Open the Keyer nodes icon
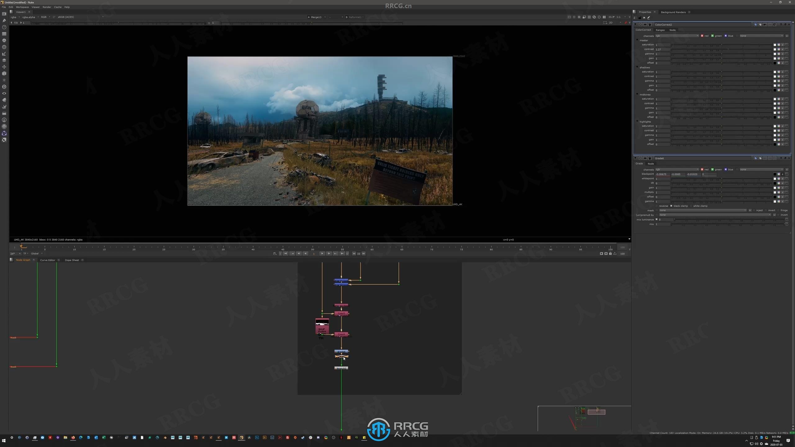Viewport: 795px width, 447px height. [4, 54]
